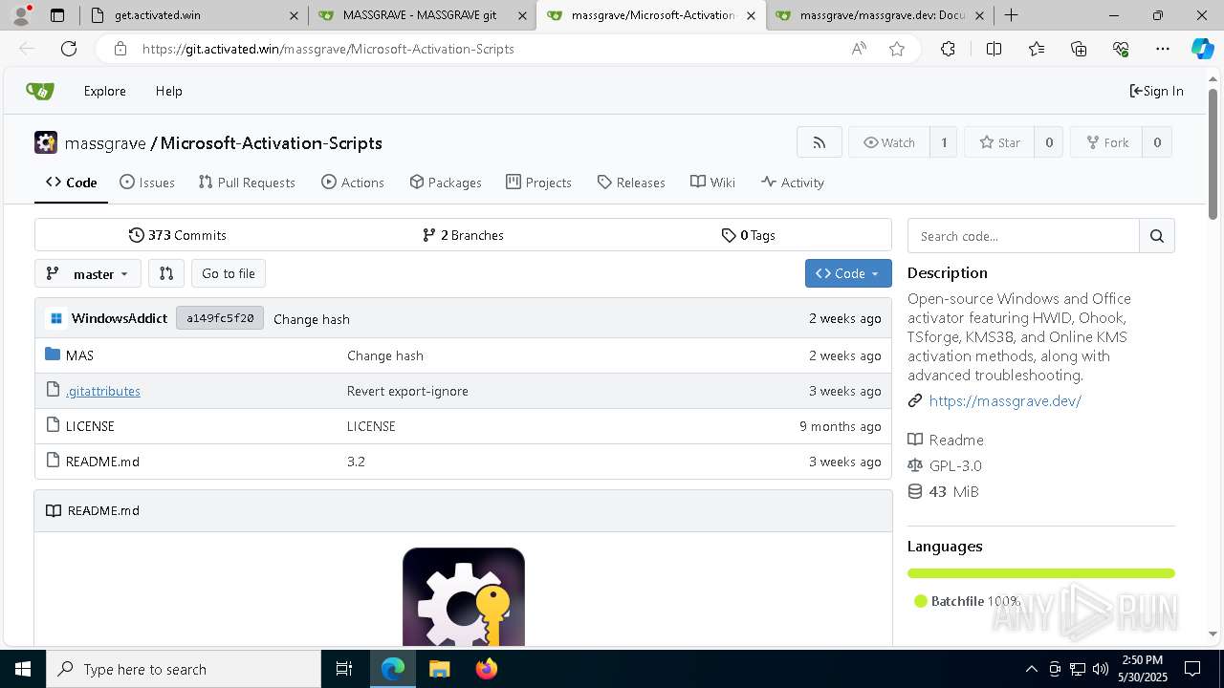The height and width of the screenshot is (688, 1224).
Task: Click the browser address bar URL
Action: pyautogui.click(x=328, y=49)
